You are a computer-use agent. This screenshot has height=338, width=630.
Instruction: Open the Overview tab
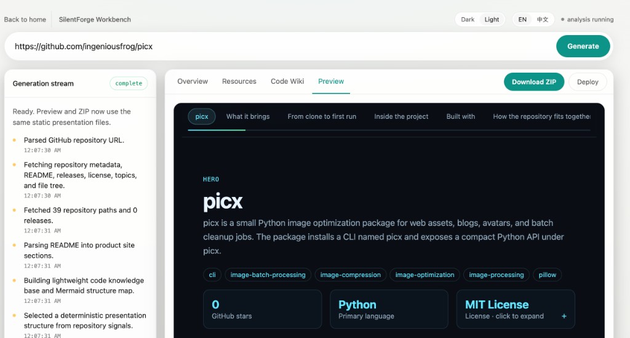click(193, 81)
